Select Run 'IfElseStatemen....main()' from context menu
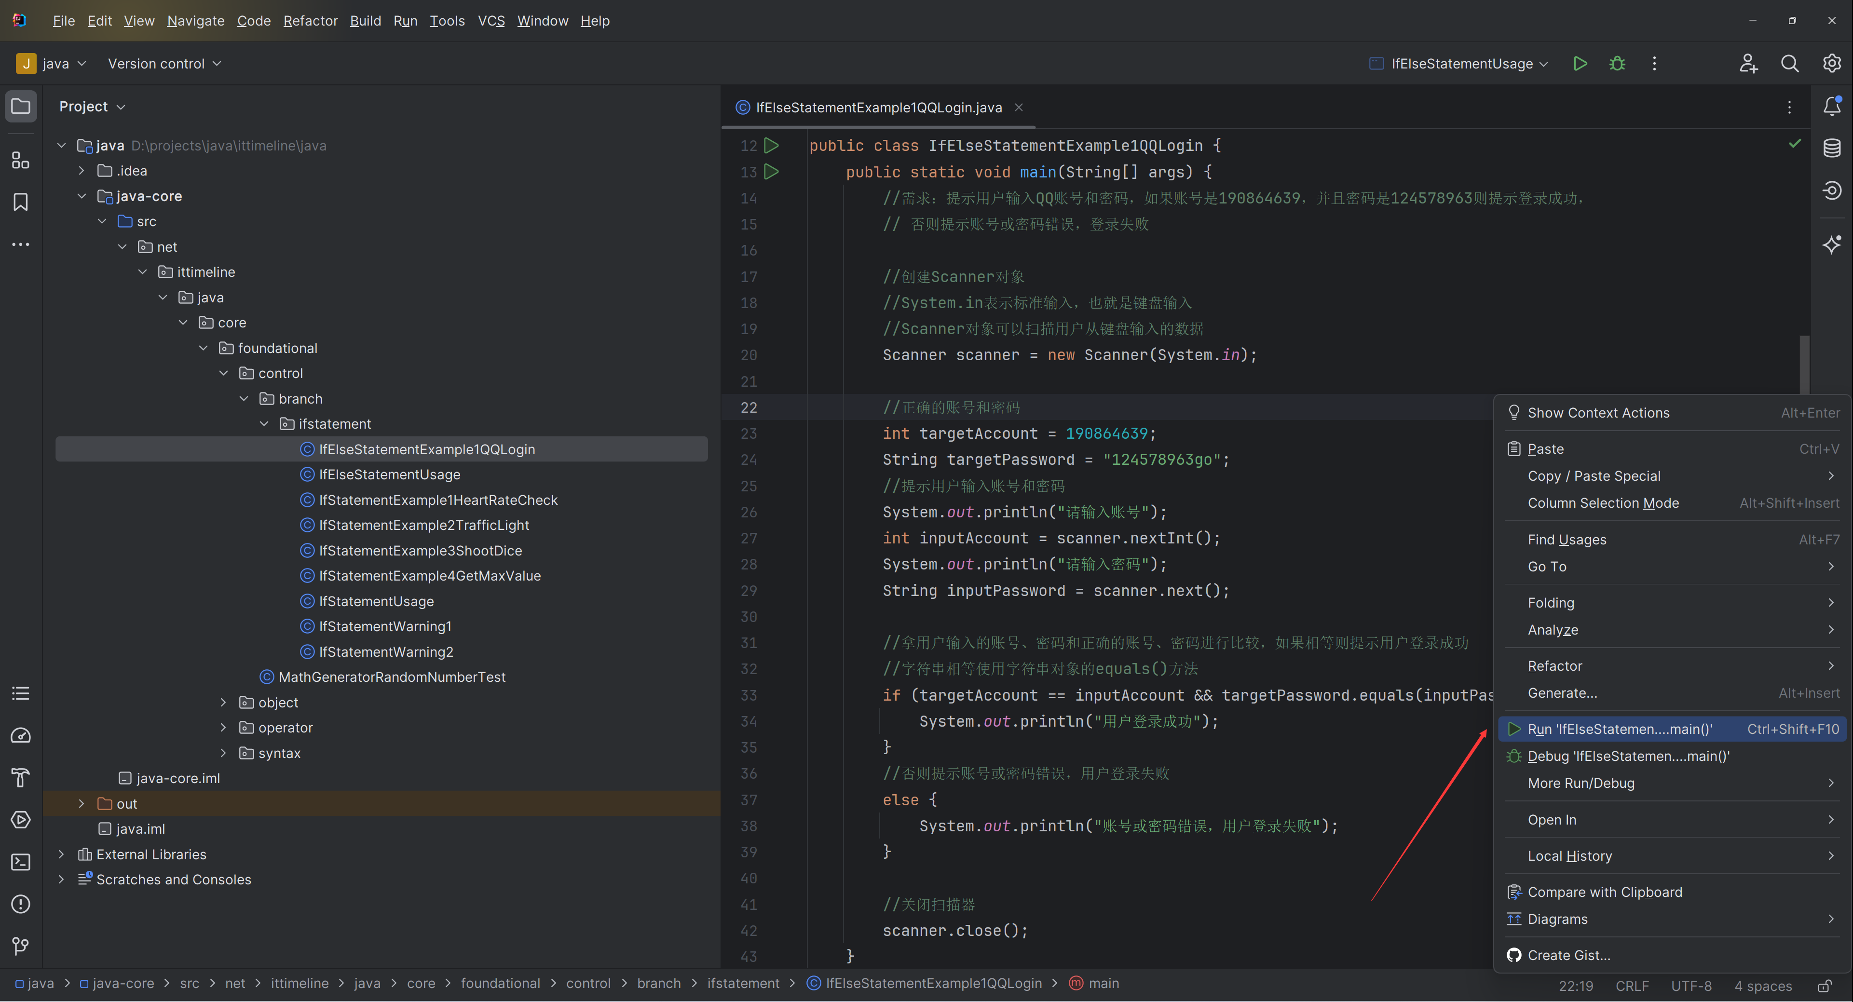The image size is (1853, 1002). (1672, 729)
